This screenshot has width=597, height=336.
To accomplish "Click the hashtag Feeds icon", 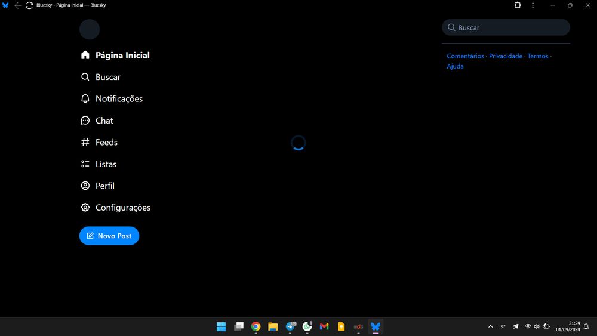I will [x=85, y=142].
